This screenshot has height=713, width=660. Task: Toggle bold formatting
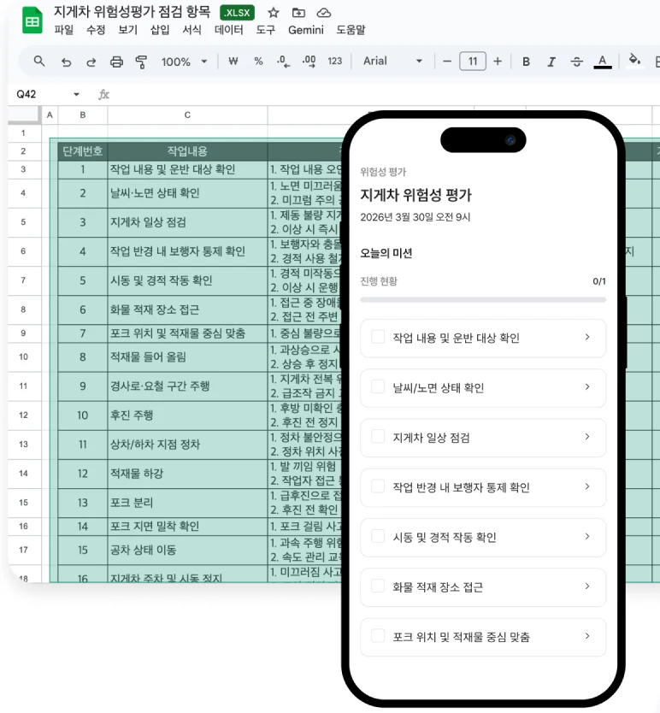click(526, 62)
